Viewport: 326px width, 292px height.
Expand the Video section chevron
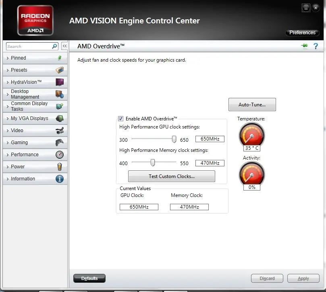coord(8,130)
